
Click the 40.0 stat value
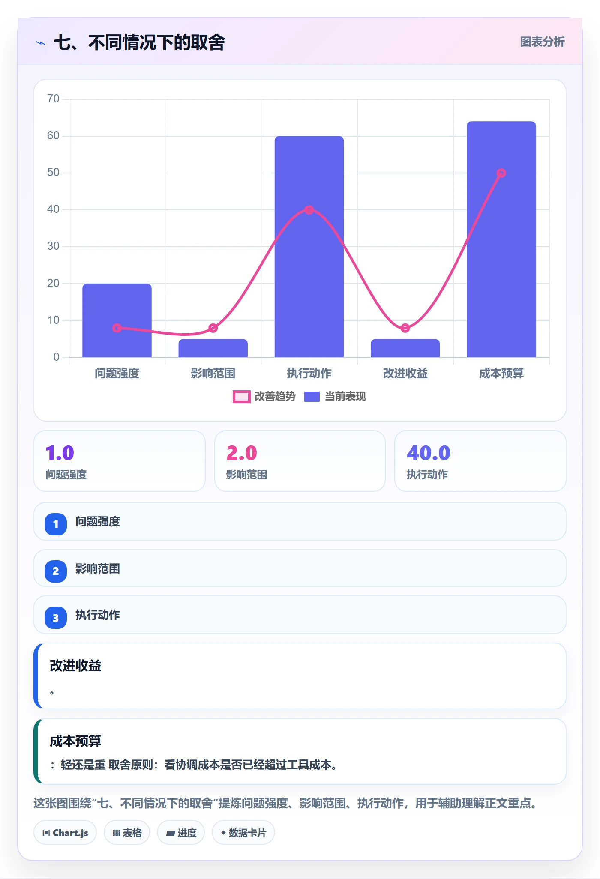pyautogui.click(x=429, y=453)
